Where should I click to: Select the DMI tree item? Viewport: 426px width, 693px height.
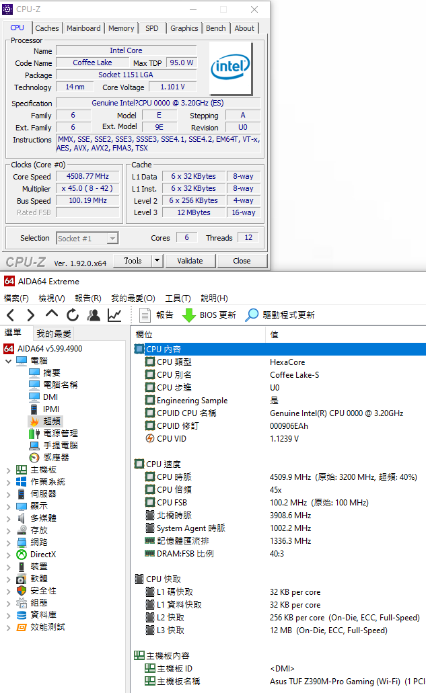point(43,397)
